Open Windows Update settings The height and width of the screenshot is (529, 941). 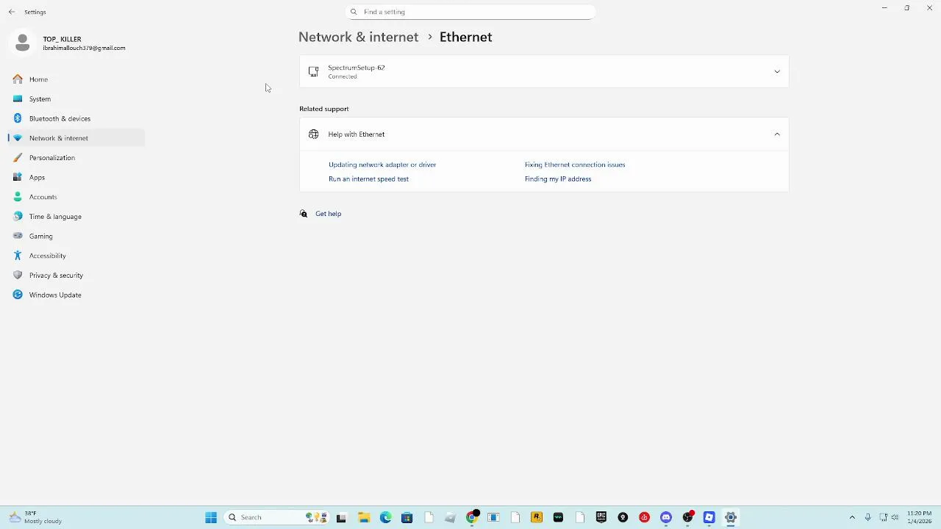click(76, 295)
